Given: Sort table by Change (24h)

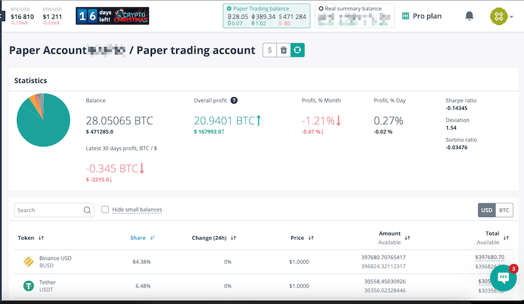Looking at the screenshot, I should 214,238.
